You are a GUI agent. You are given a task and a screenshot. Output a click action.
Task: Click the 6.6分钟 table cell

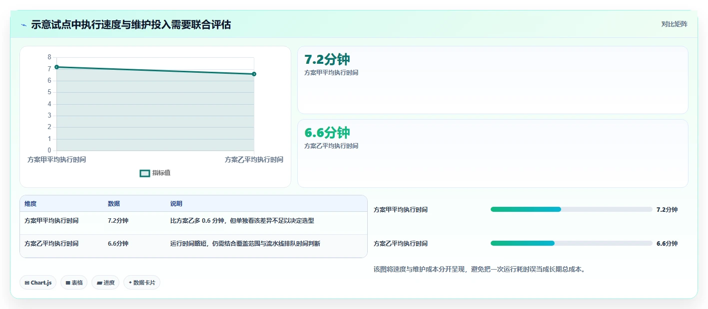(x=118, y=244)
